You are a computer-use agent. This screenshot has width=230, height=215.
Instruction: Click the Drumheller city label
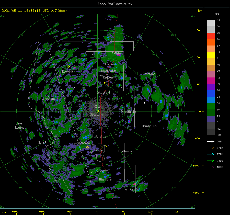[x=150, y=126]
